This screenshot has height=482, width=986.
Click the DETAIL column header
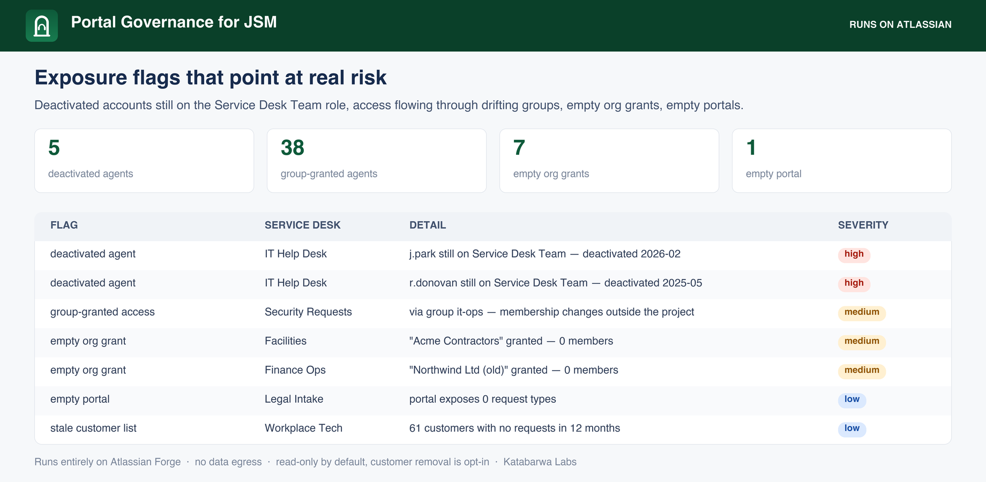pyautogui.click(x=428, y=225)
